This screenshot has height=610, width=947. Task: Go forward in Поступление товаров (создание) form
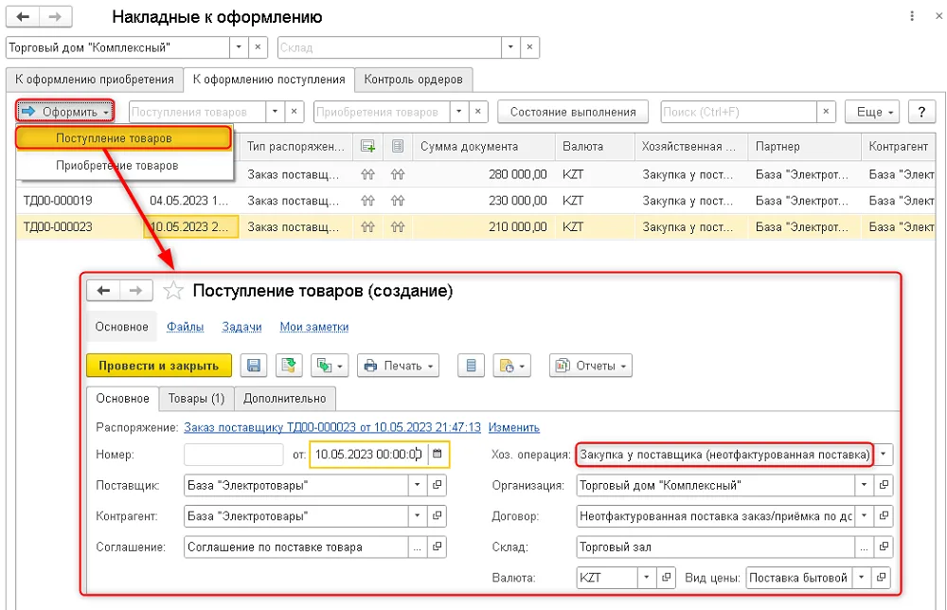[x=135, y=291]
